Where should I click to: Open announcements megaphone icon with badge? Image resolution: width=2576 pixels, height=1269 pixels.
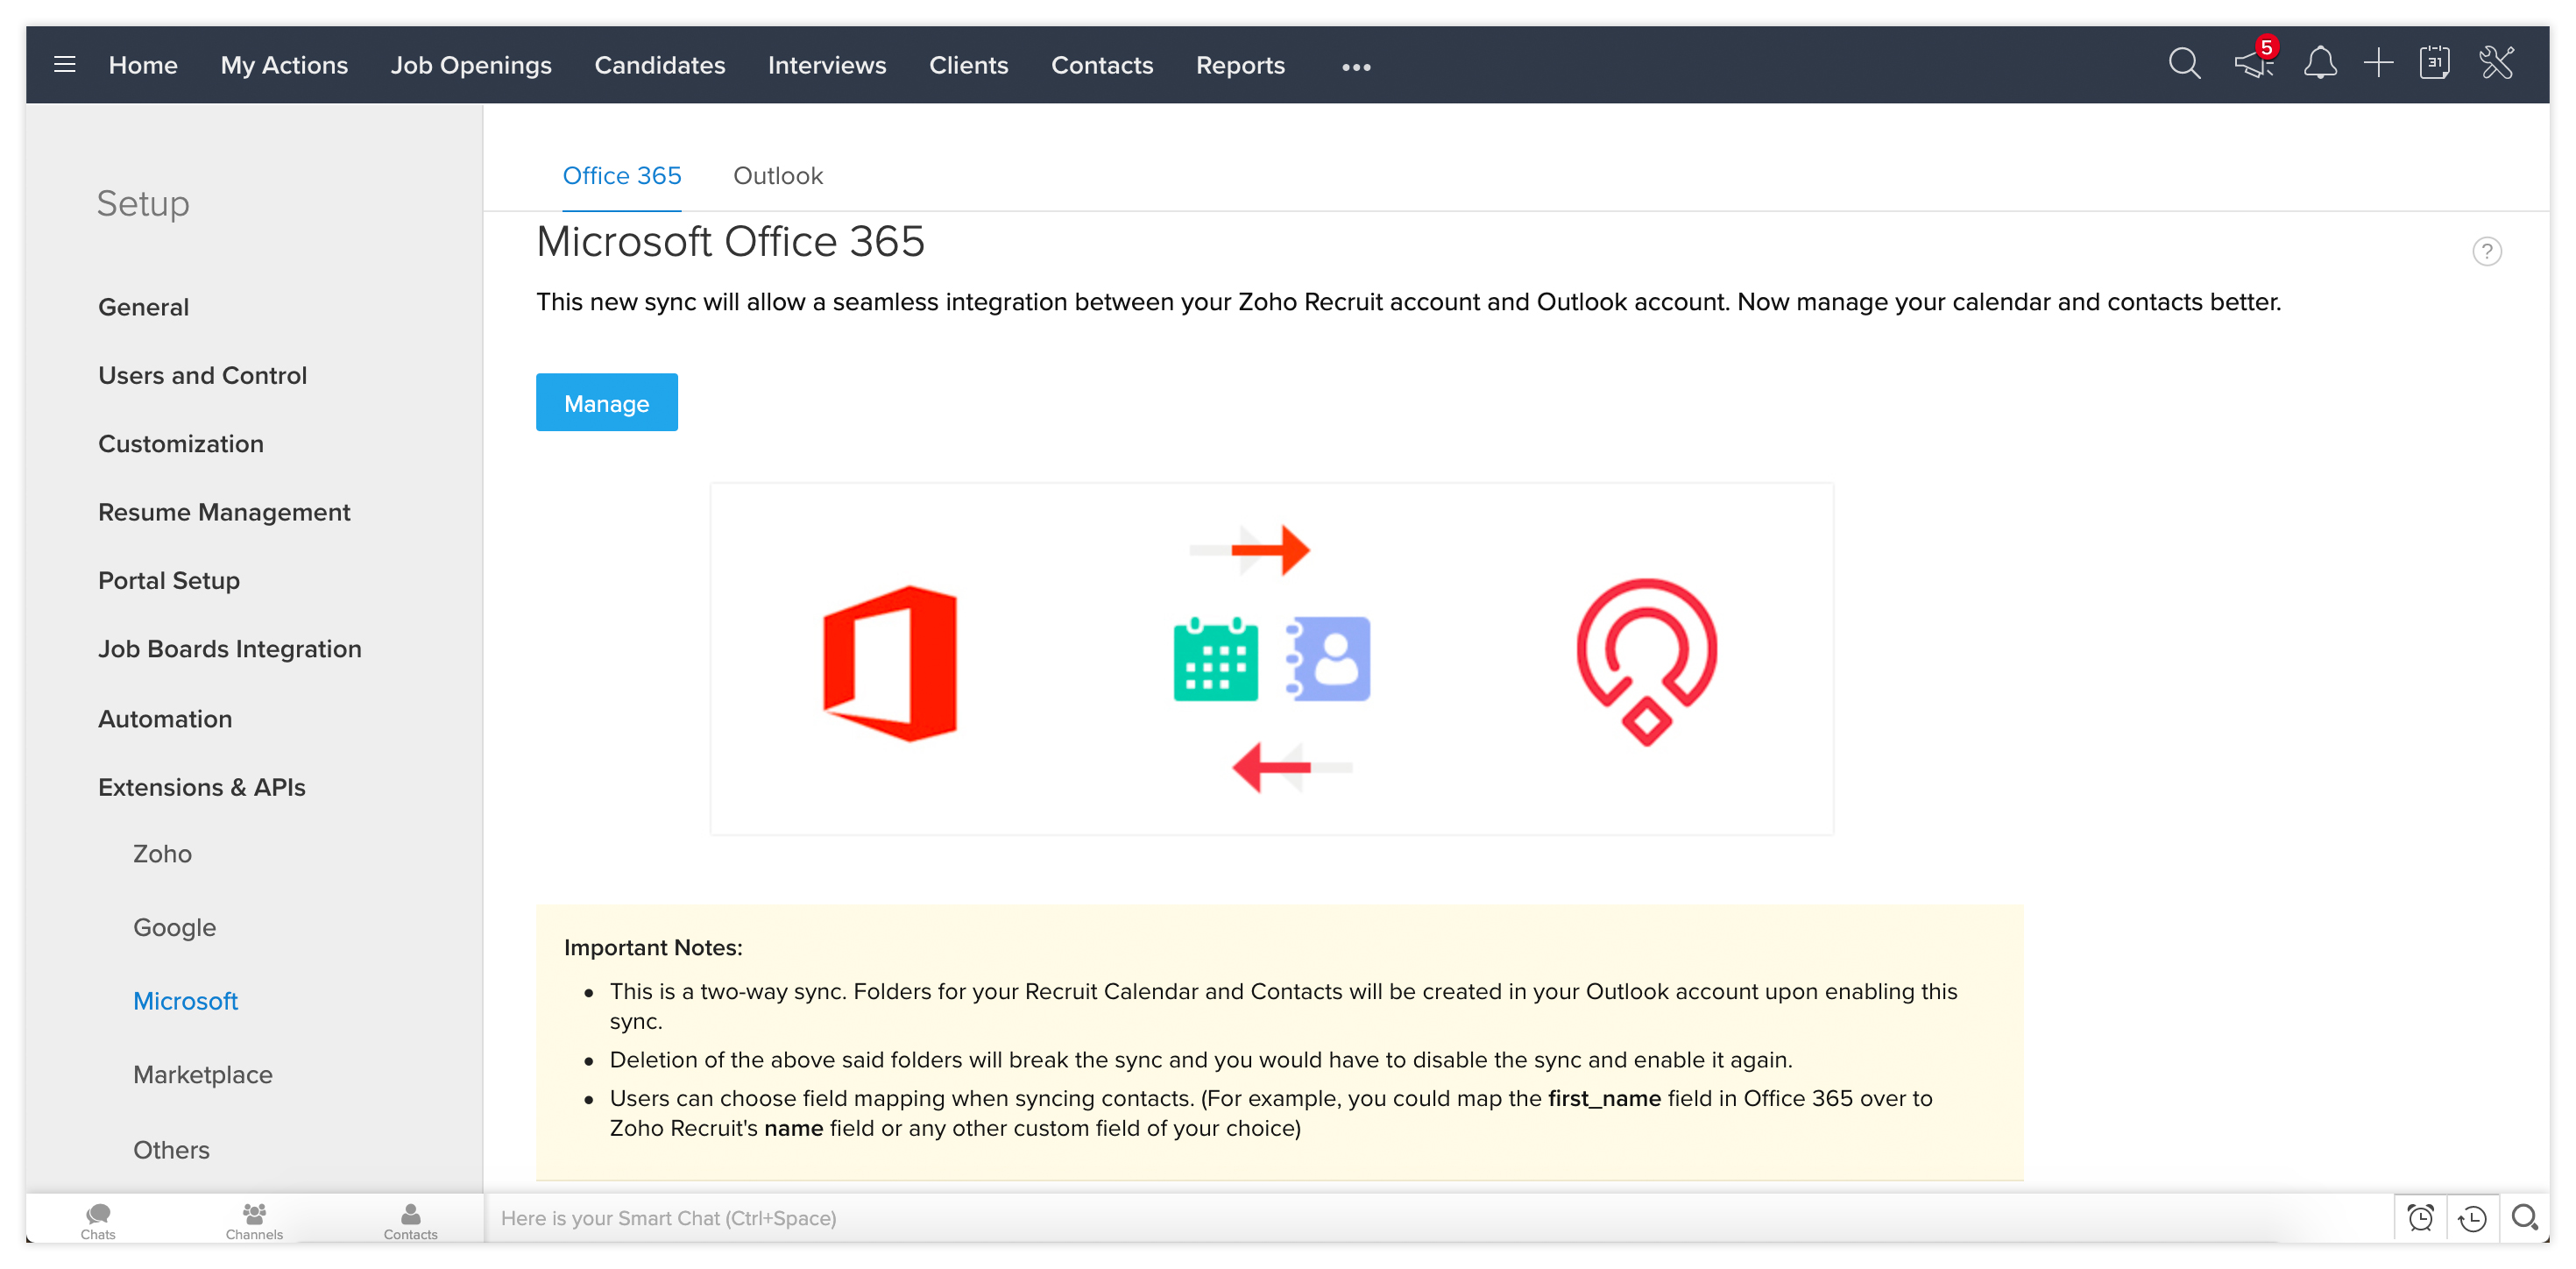[2254, 65]
